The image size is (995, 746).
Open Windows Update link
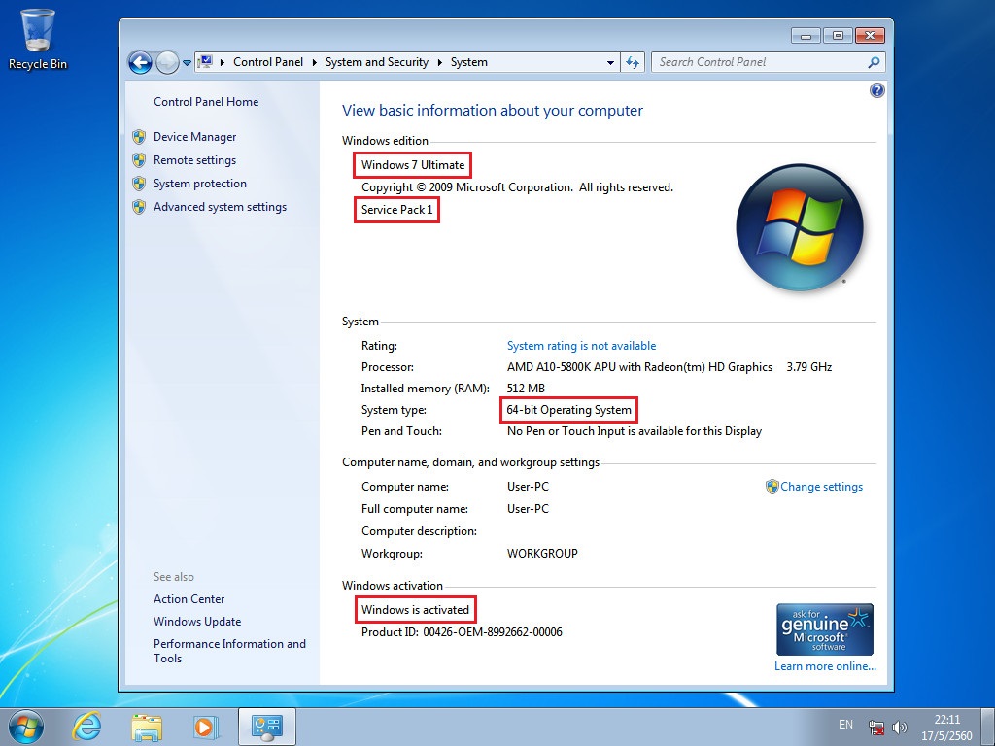click(x=197, y=622)
